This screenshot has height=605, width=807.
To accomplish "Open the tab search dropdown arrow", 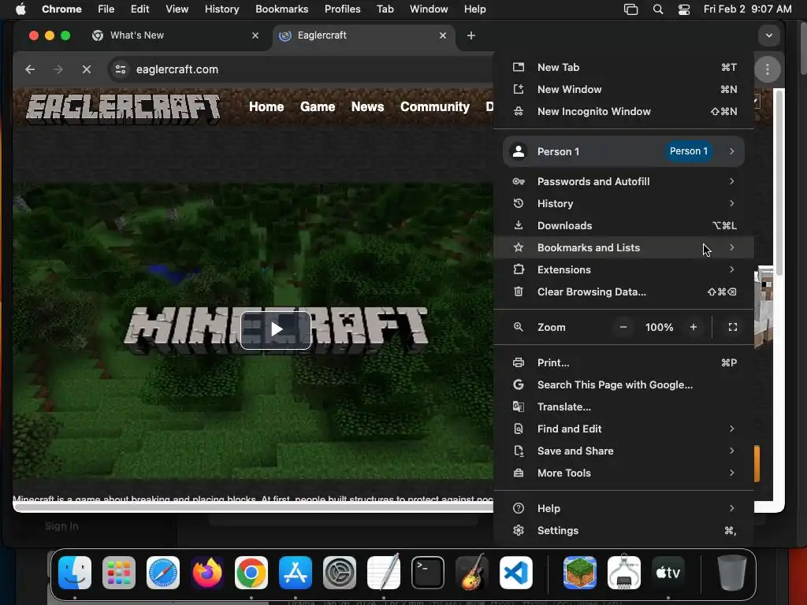I will click(769, 35).
